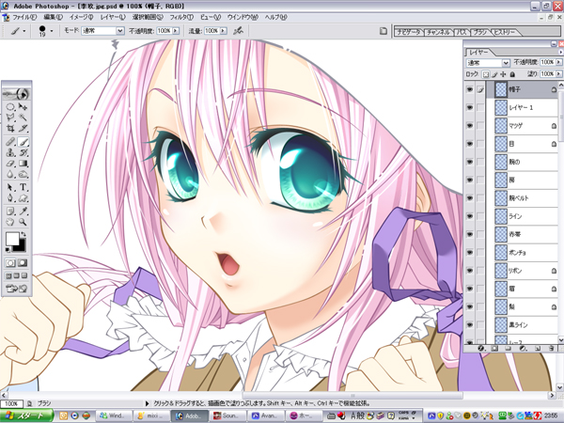Select the Pen tool
The width and height of the screenshot is (564, 423).
click(10, 198)
